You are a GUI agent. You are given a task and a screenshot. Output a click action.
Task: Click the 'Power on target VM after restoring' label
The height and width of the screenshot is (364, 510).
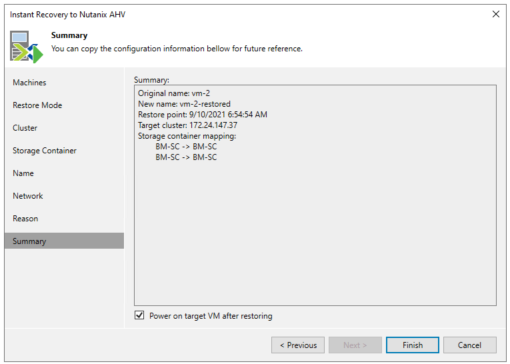pyautogui.click(x=211, y=316)
